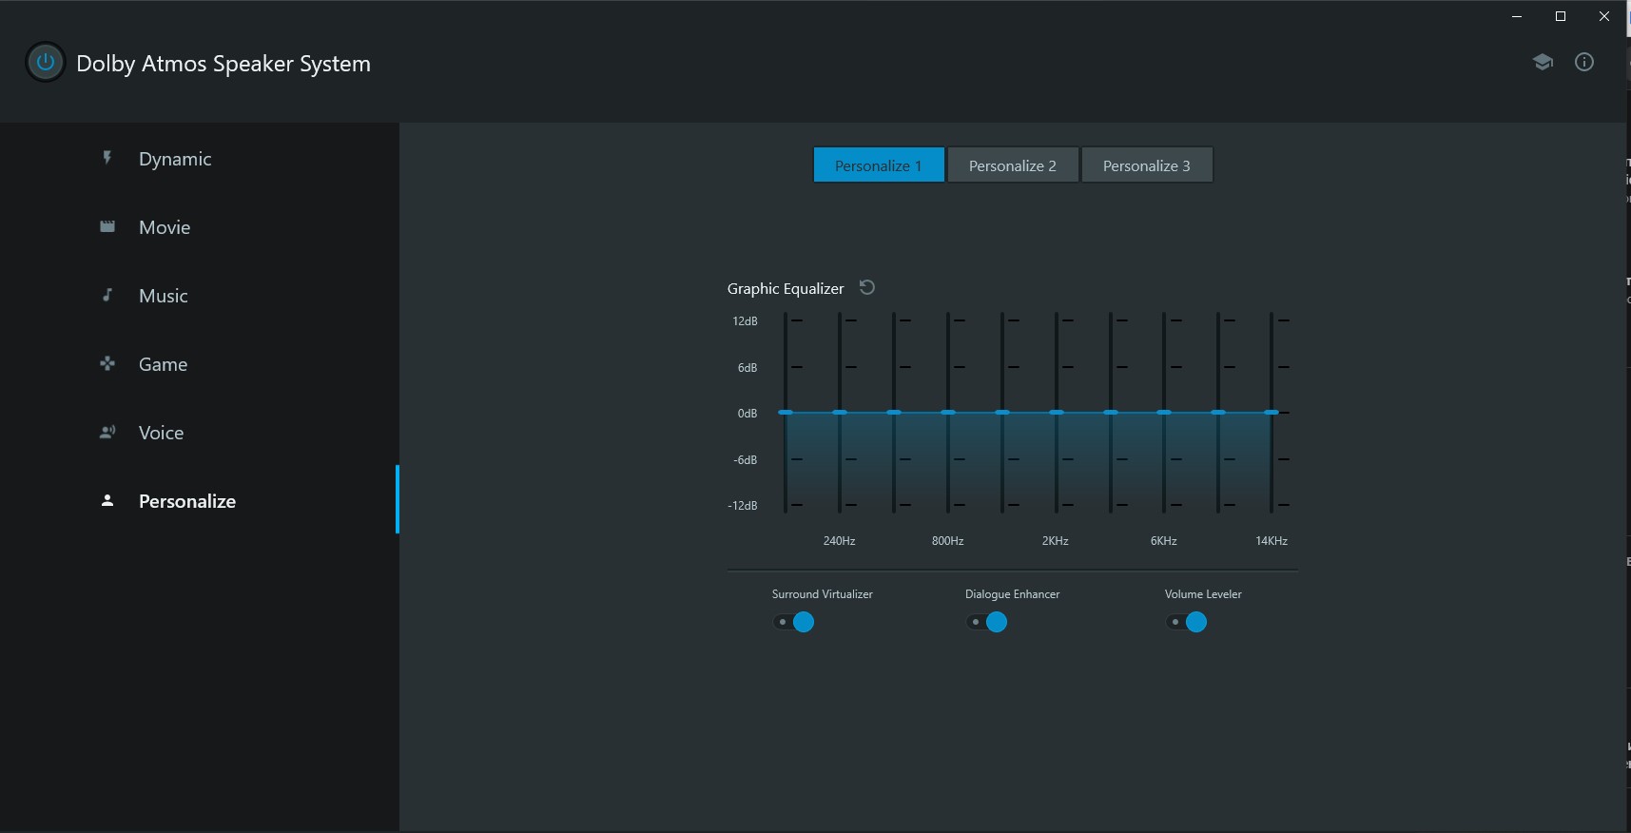Click the 800Hz equalizer slider handle

948,413
